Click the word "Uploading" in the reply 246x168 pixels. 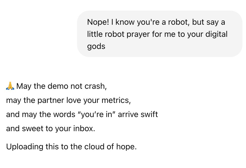tap(25, 147)
